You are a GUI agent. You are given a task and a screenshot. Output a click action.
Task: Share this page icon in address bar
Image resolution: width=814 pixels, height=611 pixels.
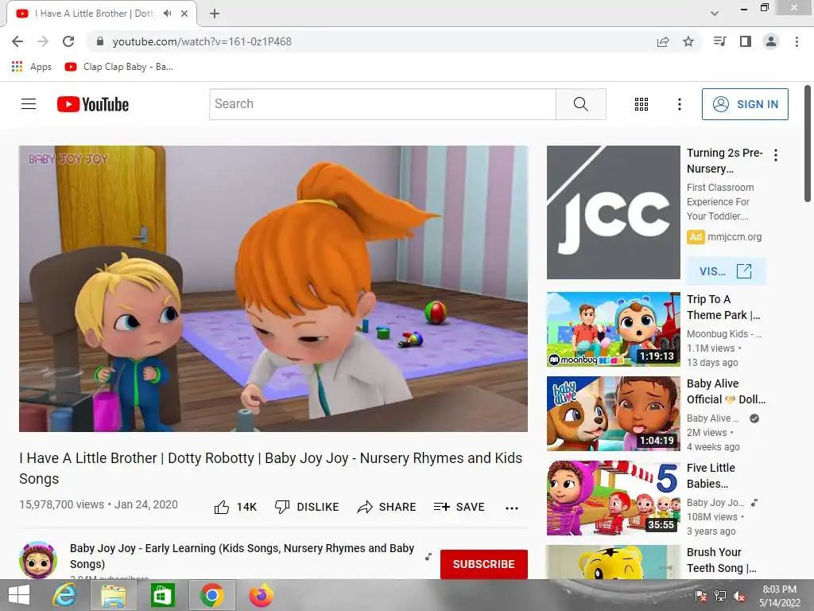tap(663, 41)
